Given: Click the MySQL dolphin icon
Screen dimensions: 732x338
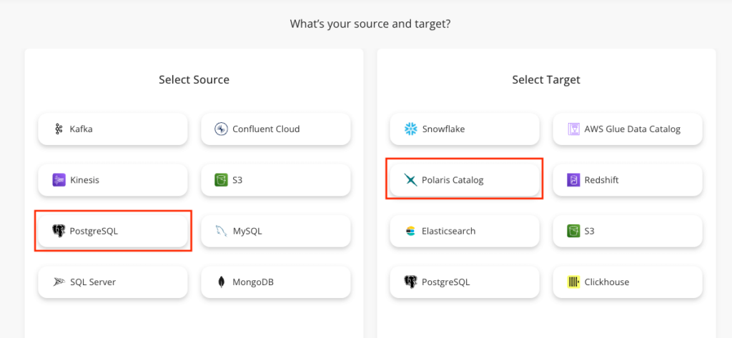Looking at the screenshot, I should click(x=222, y=231).
